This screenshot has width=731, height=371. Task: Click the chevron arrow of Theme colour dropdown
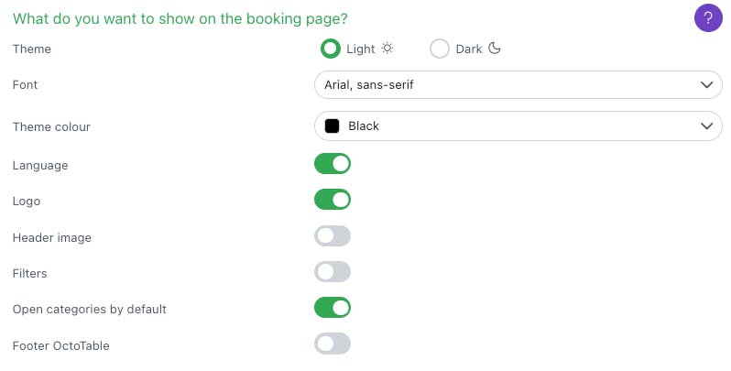705,126
